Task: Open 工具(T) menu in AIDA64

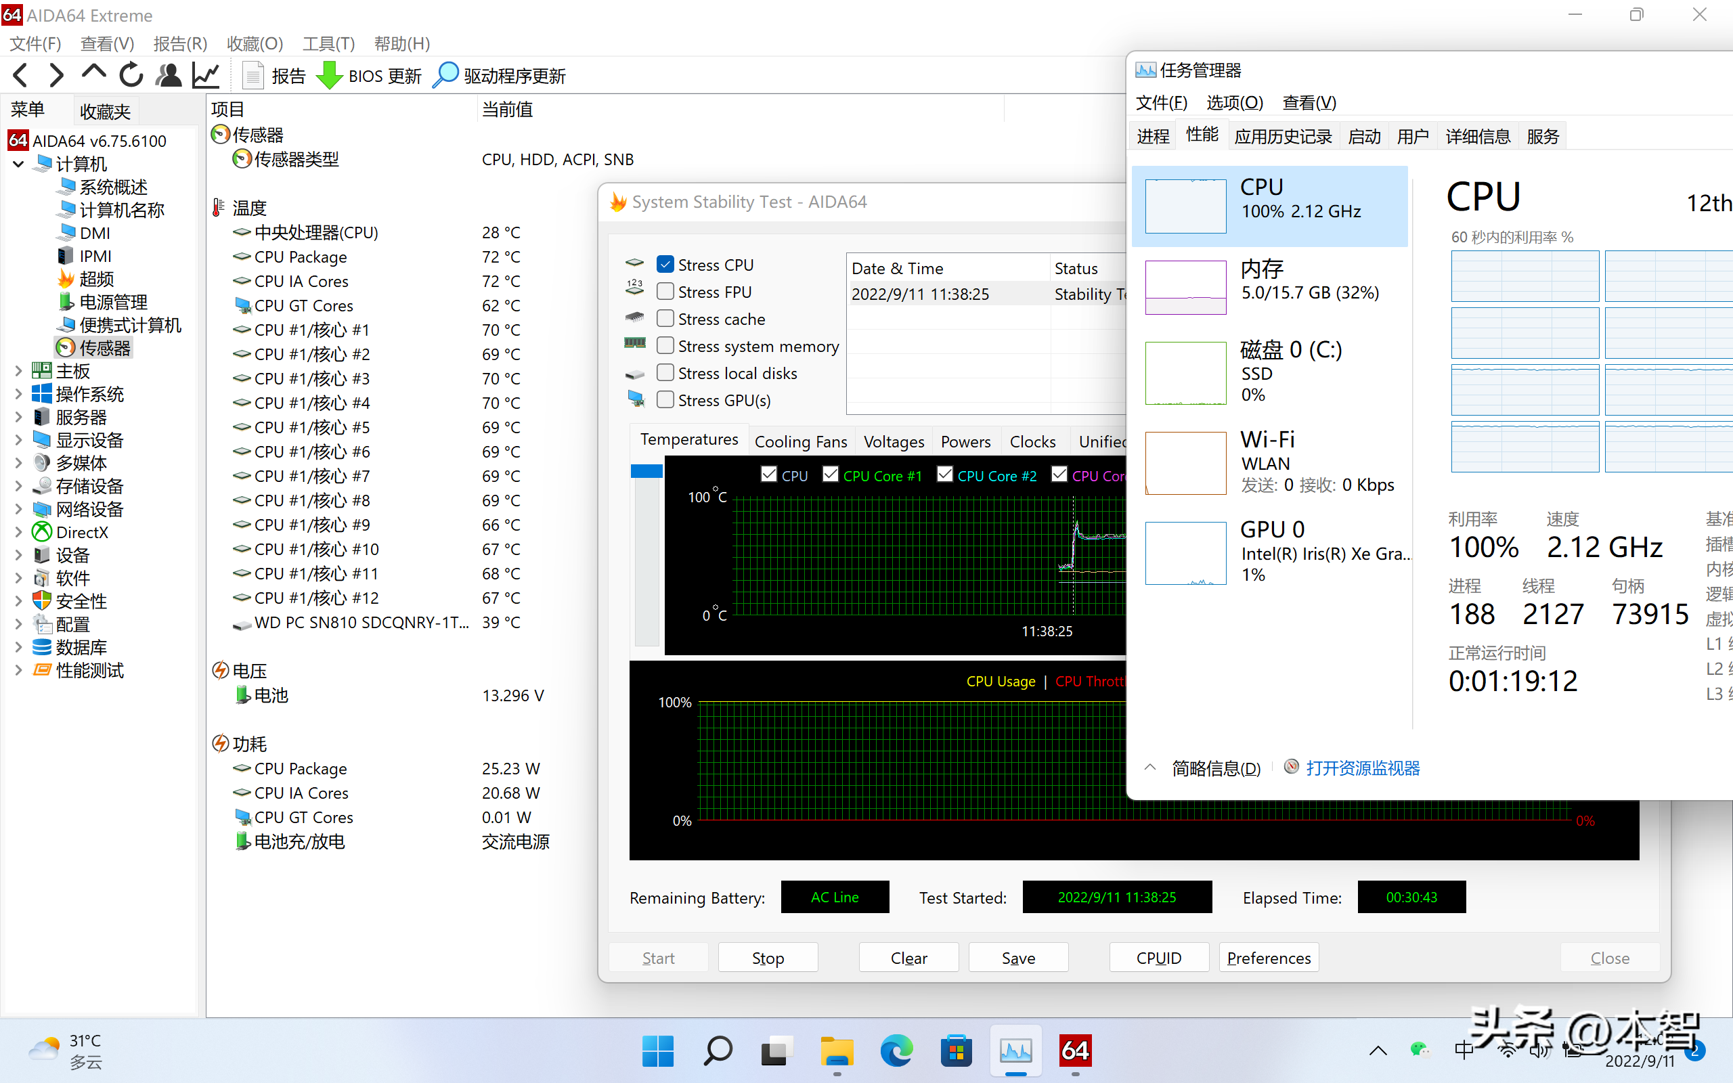Action: pyautogui.click(x=329, y=44)
